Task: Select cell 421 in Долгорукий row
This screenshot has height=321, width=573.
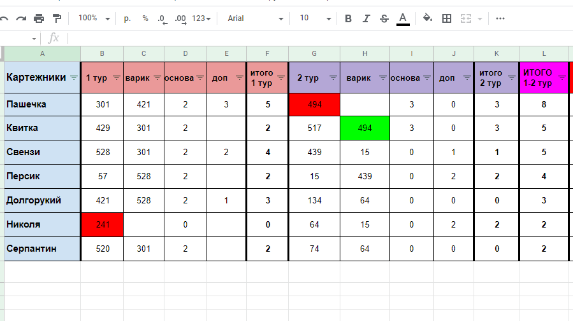Action: (103, 200)
